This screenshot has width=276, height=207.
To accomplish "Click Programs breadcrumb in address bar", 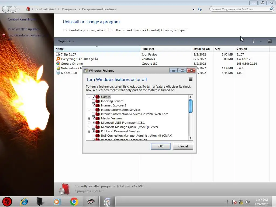I will [x=69, y=9].
